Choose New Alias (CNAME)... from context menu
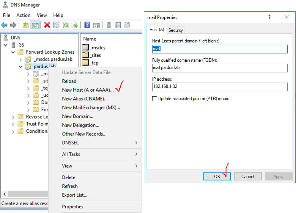Screen dimensions: 296x213 (85, 99)
